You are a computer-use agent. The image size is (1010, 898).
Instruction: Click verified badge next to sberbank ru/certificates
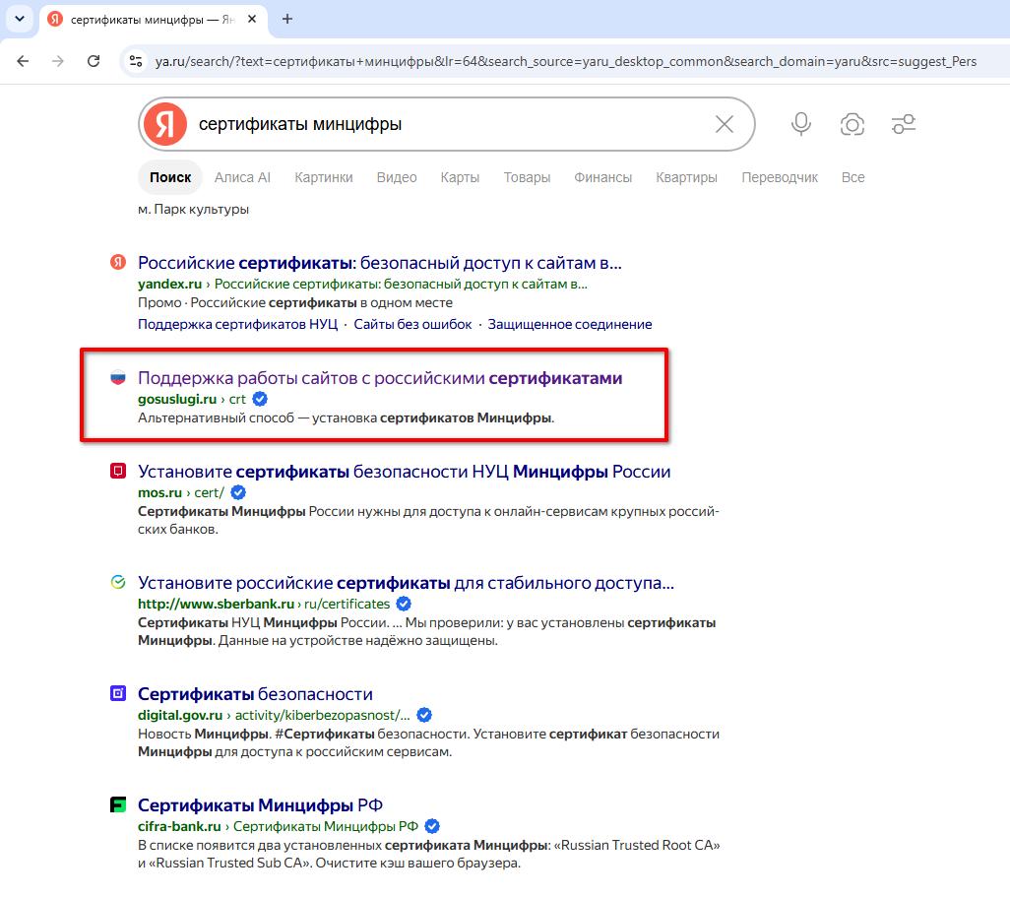(404, 605)
